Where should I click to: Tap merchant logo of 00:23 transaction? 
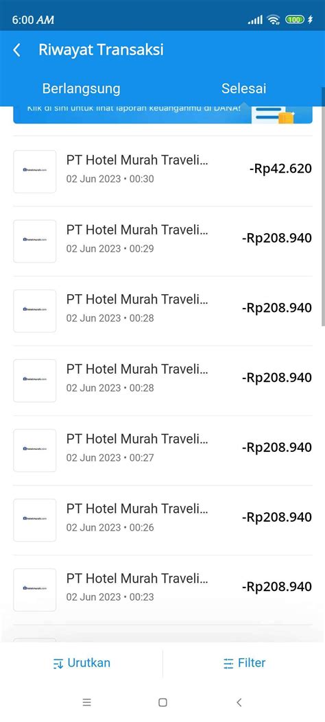[35, 590]
